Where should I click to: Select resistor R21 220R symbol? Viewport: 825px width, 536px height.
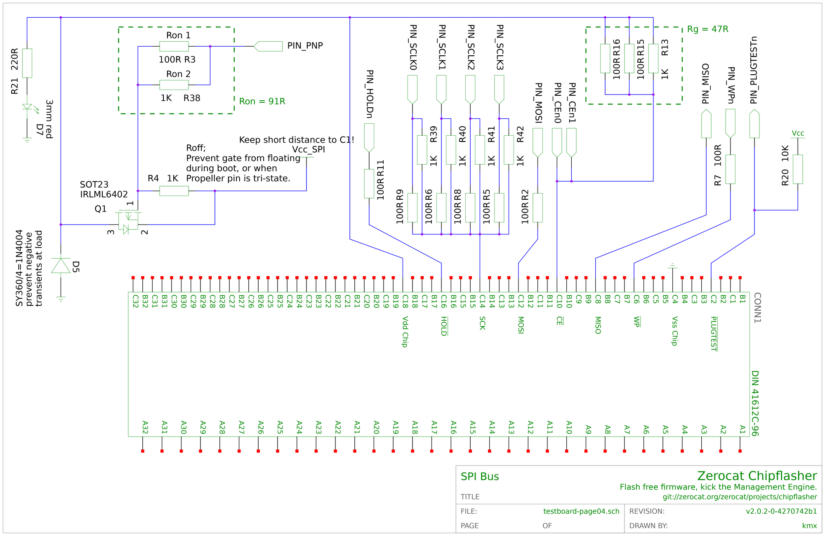click(x=27, y=63)
